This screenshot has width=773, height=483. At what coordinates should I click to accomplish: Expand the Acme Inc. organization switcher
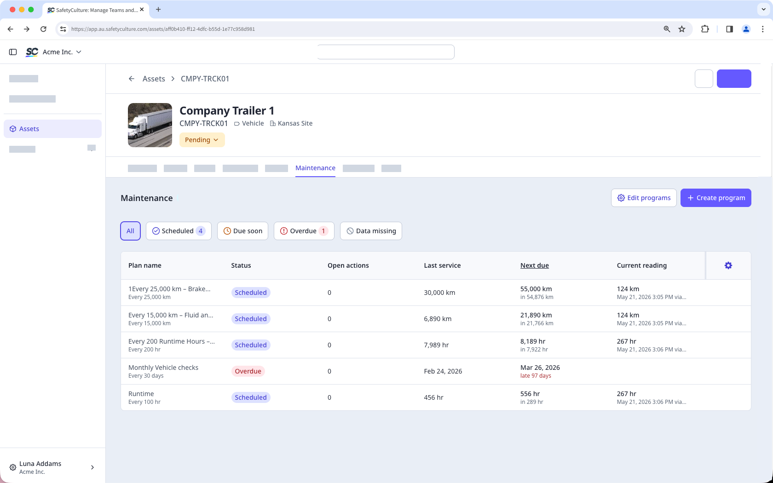[62, 52]
